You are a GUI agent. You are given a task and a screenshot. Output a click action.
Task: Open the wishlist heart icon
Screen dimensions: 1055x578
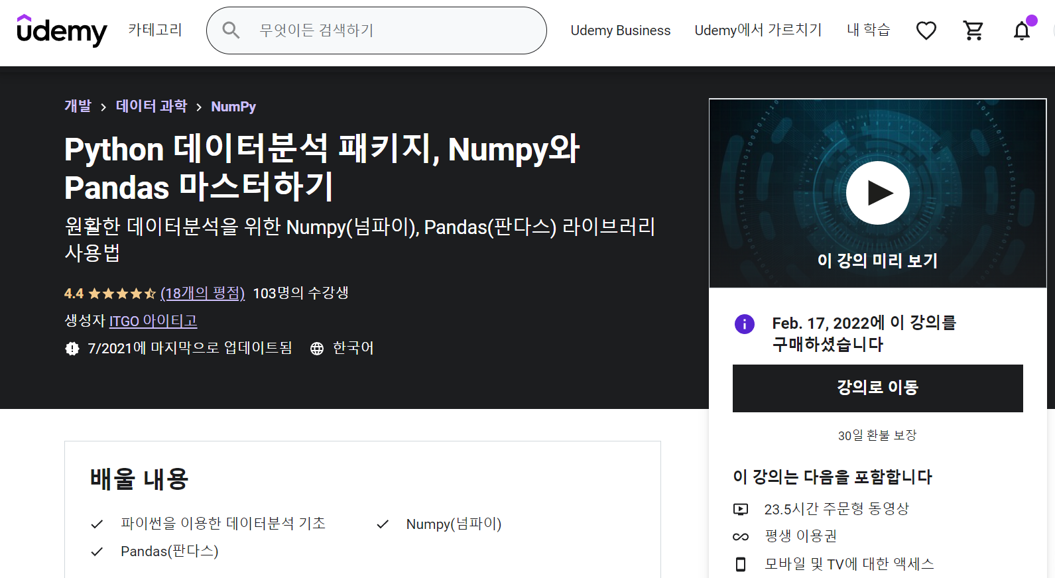[x=926, y=30]
